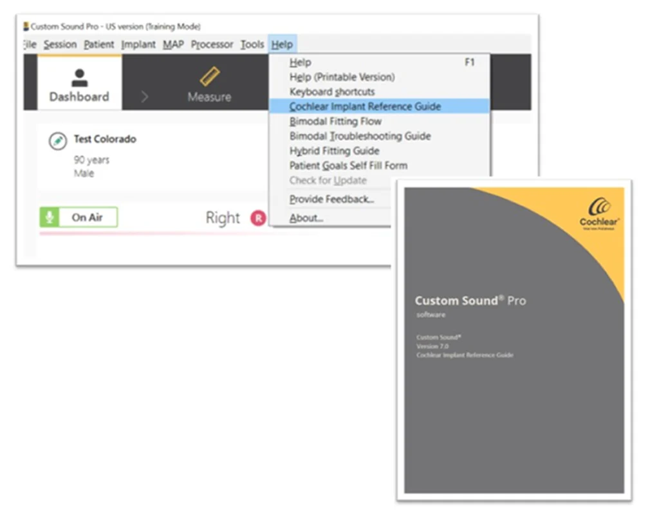Open the Session menu
650x515 pixels.
(x=60, y=44)
